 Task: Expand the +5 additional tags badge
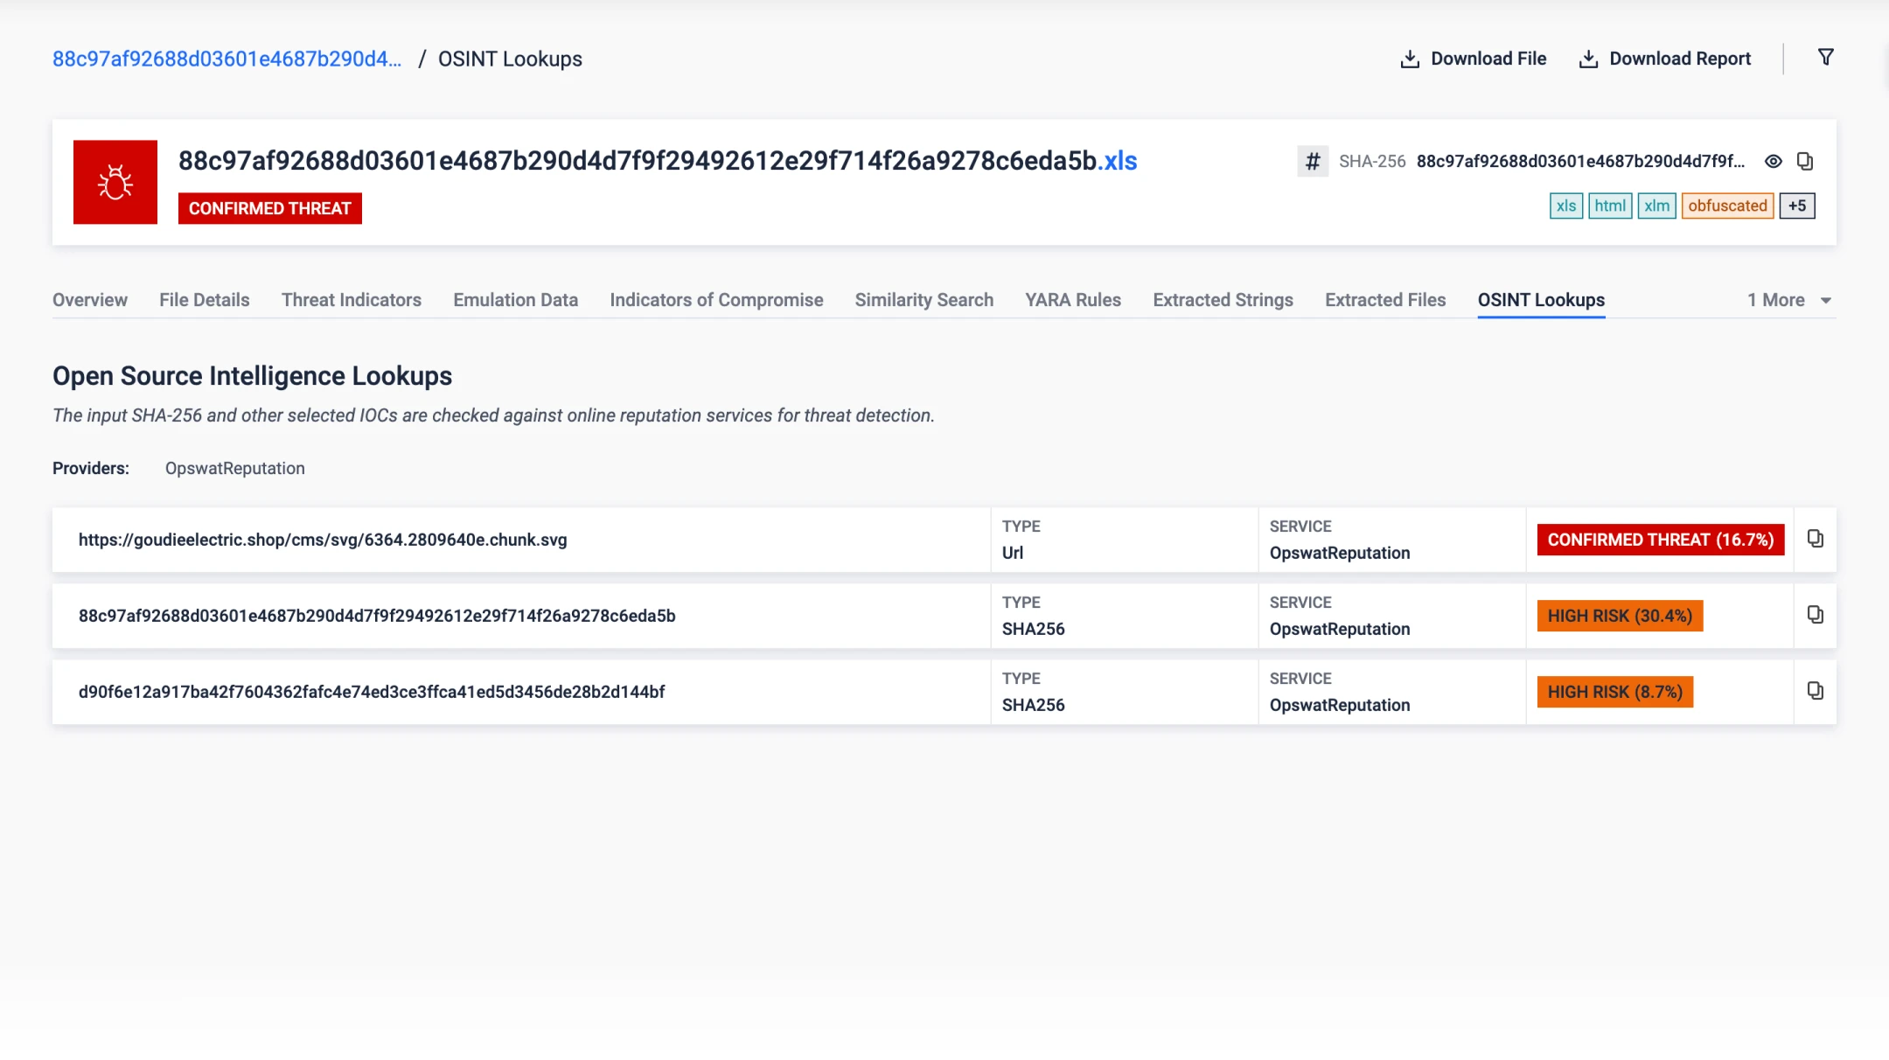point(1796,206)
